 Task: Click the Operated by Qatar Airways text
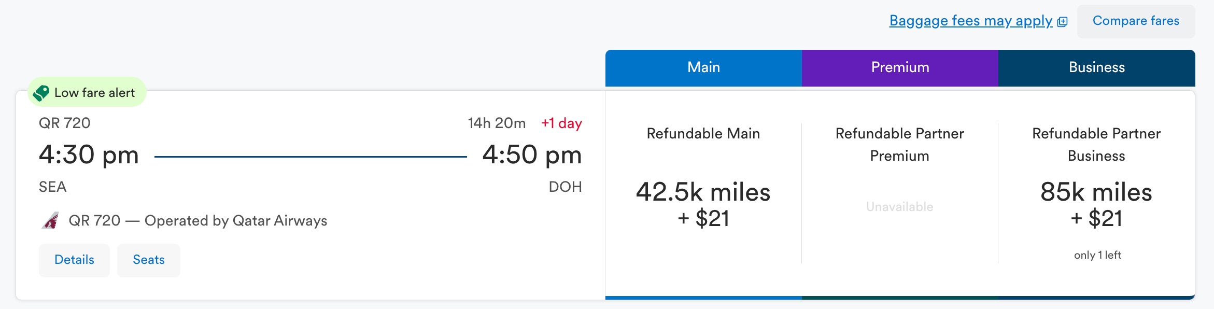[235, 221]
